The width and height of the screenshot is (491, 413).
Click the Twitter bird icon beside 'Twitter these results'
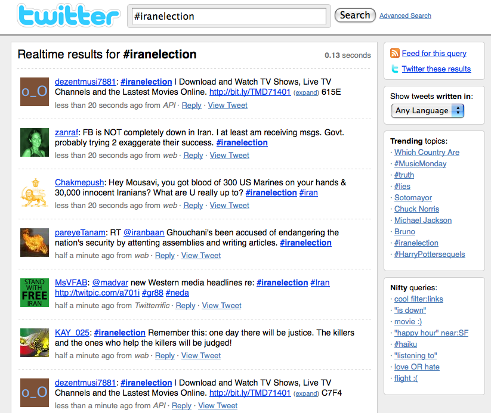pyautogui.click(x=395, y=69)
